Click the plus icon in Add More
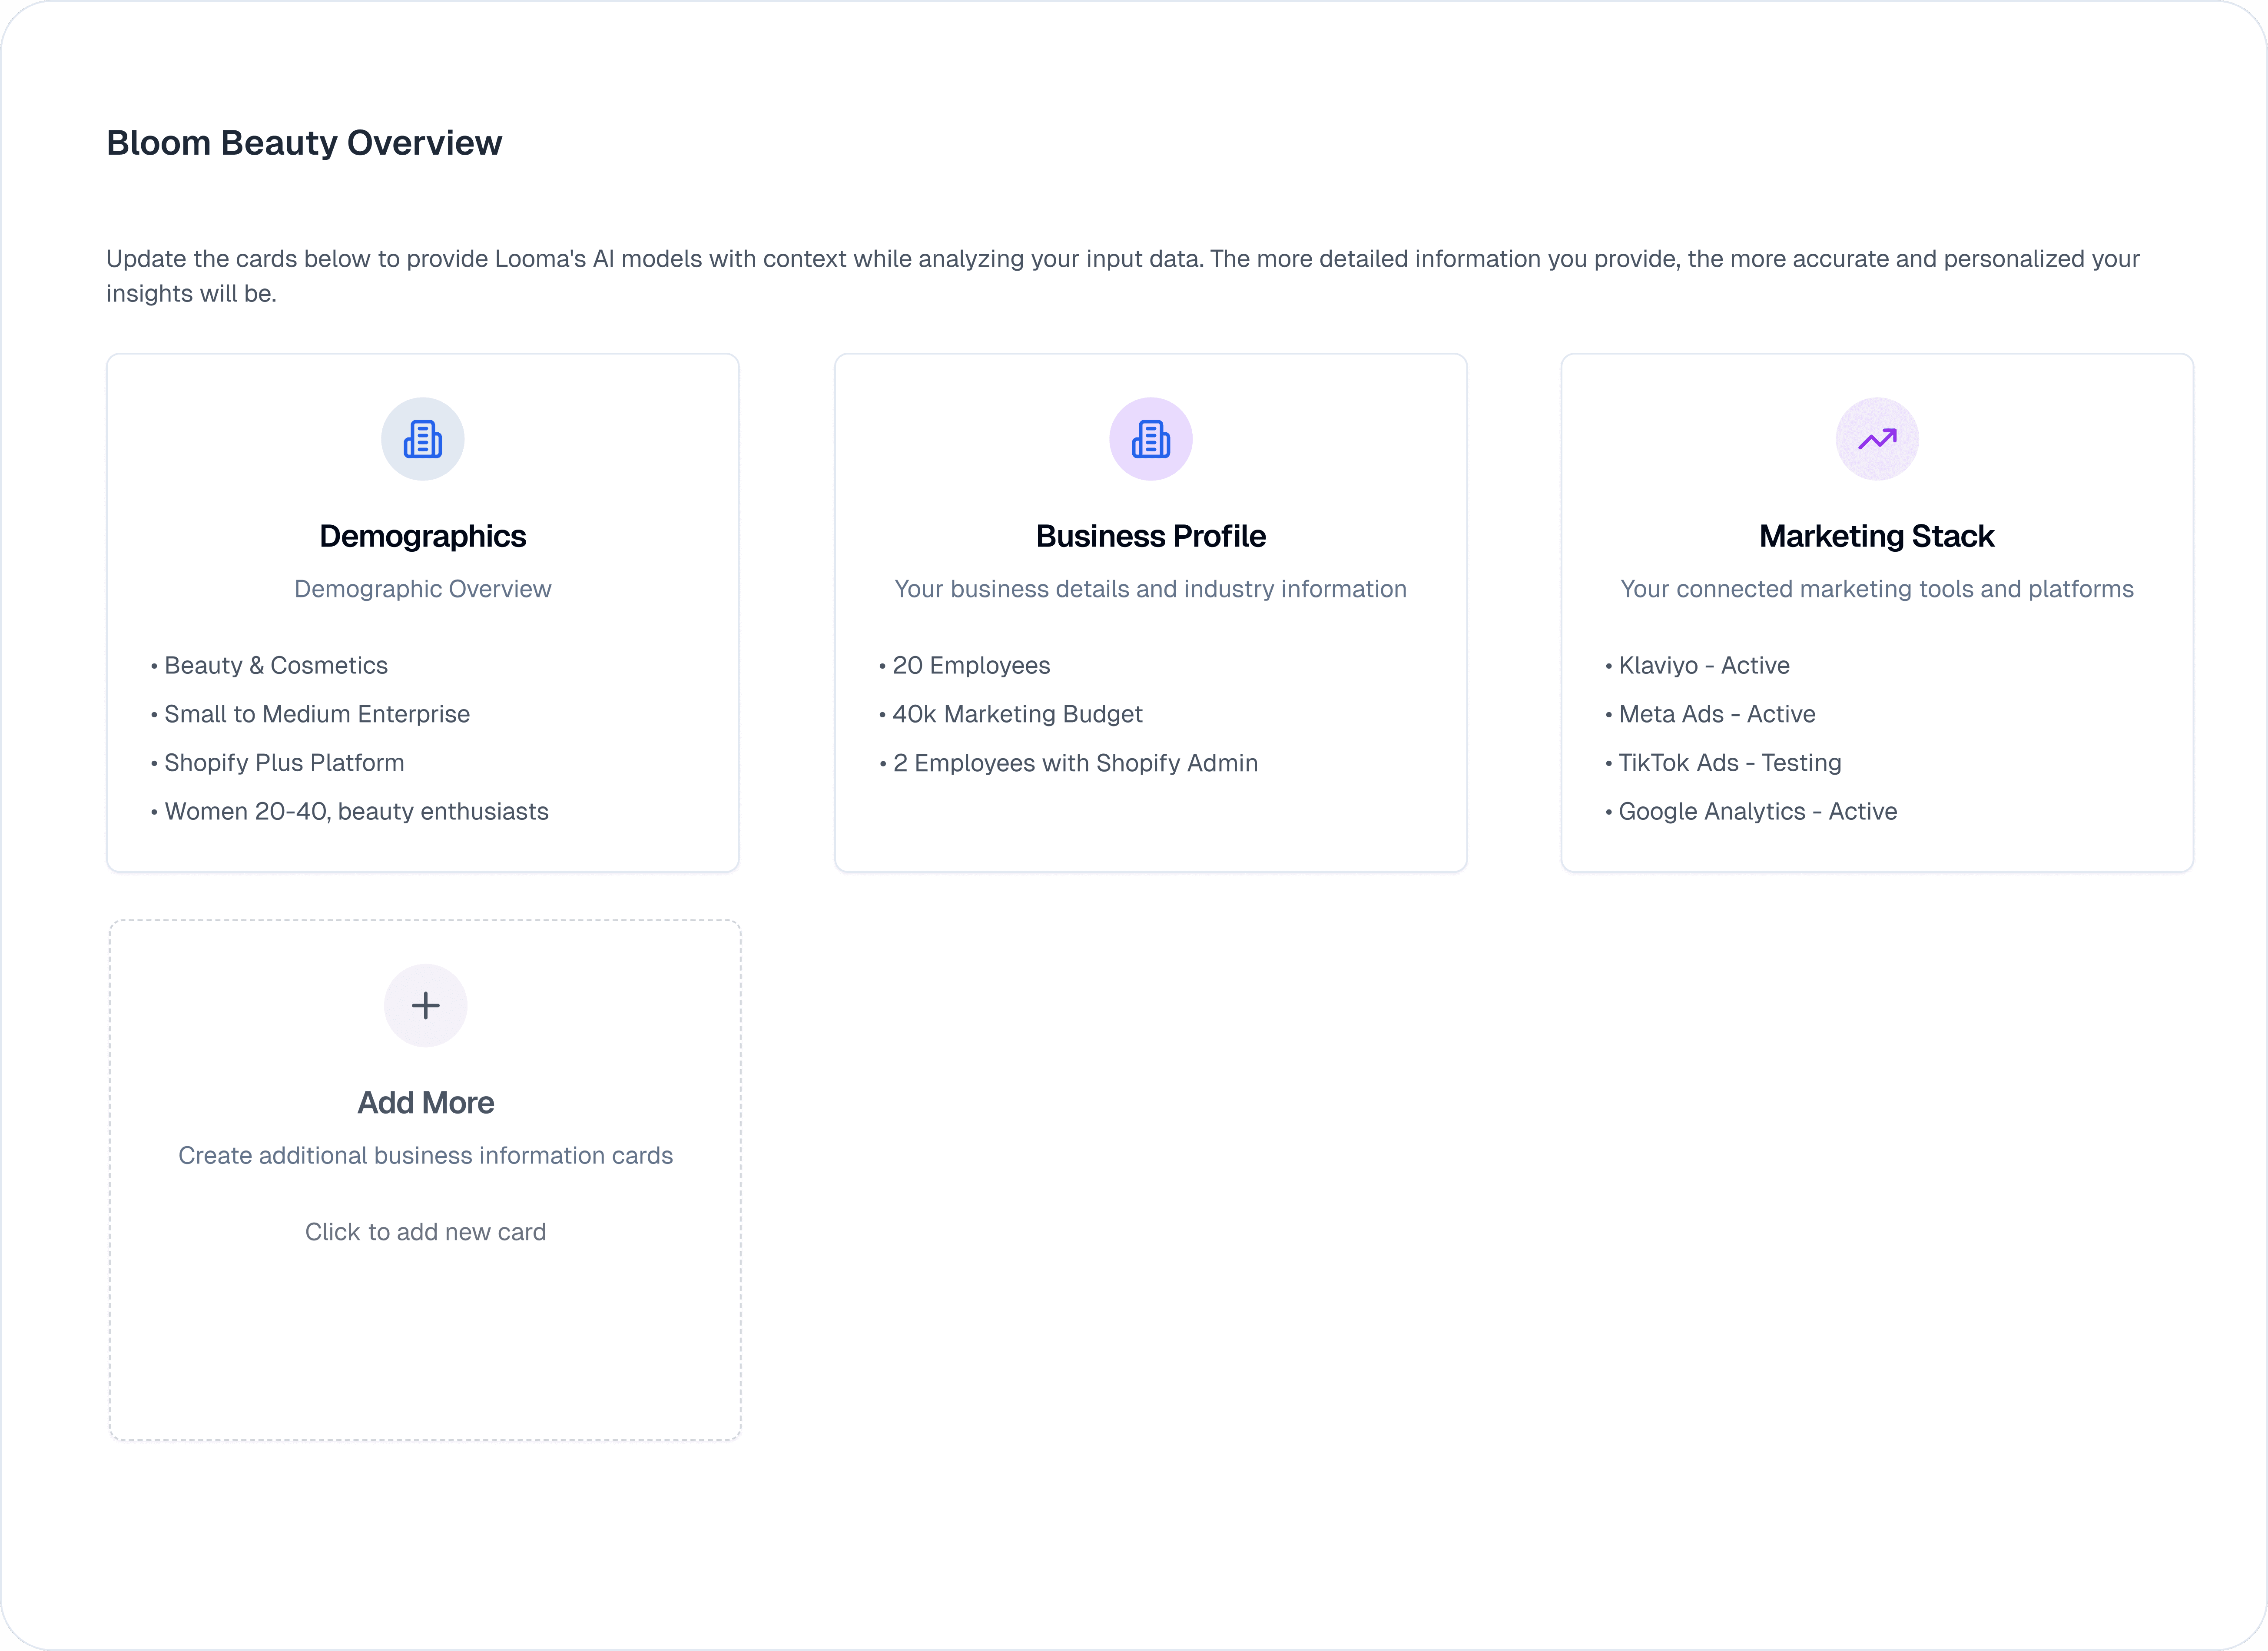 click(x=426, y=1006)
